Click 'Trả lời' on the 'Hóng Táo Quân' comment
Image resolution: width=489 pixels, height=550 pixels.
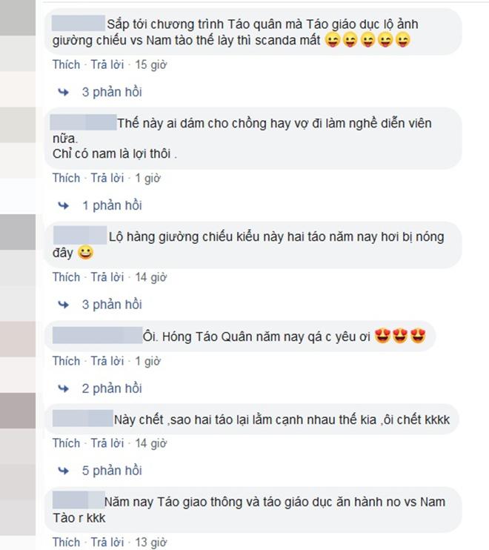point(107,361)
